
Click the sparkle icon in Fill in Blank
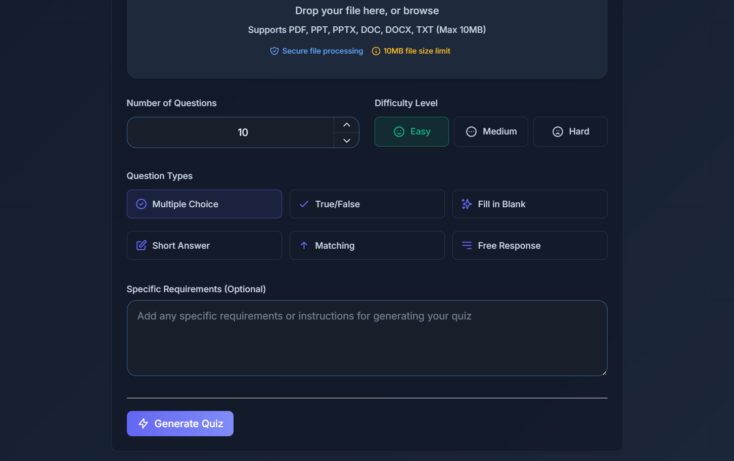coord(466,204)
